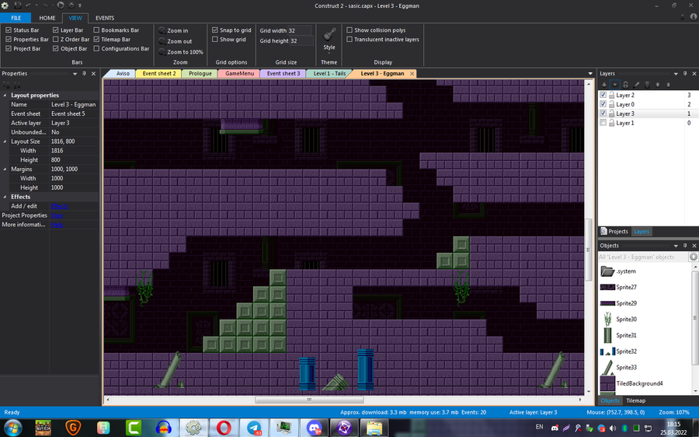The width and height of the screenshot is (699, 437).
Task: Switch to the EVENTS ribbon tab
Action: coord(105,18)
